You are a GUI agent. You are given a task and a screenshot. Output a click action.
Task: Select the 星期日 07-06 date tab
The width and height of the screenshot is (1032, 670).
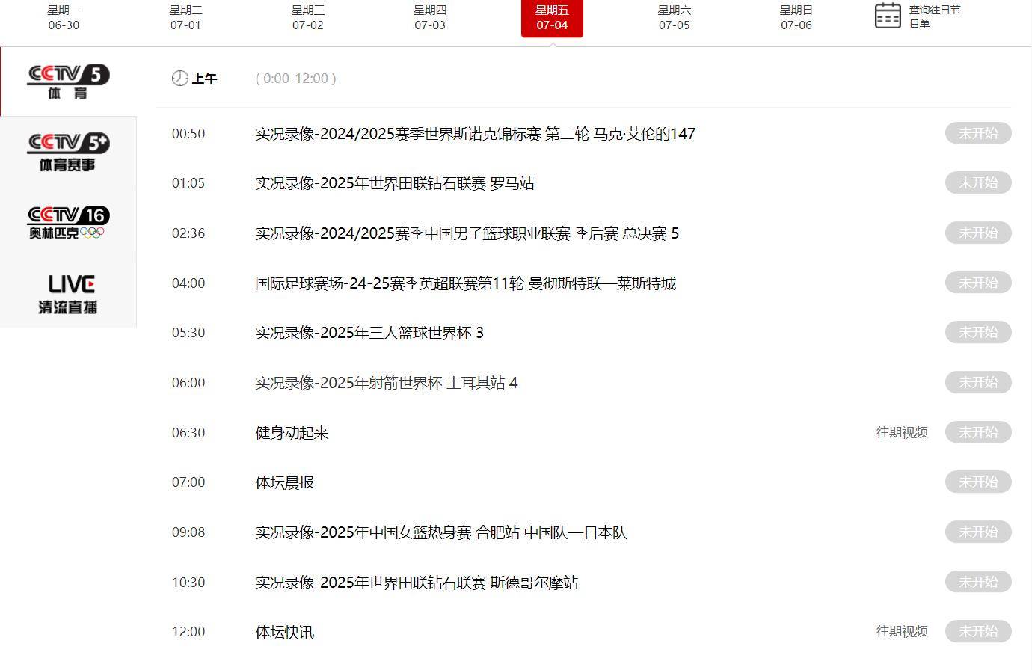tap(796, 17)
